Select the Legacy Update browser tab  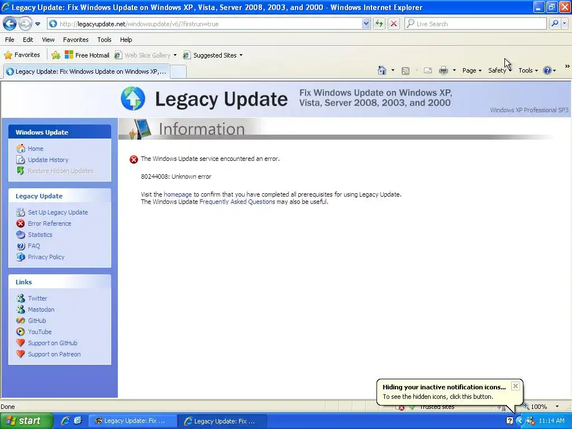[x=87, y=71]
